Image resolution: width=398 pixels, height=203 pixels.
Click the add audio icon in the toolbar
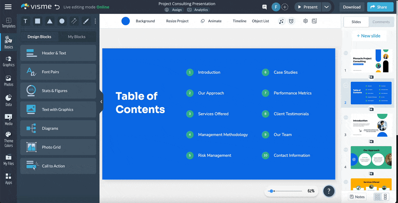click(281, 21)
